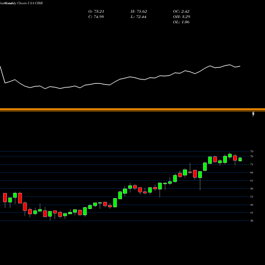Click the 'OL: 1.06' value
Screen dimensions: 265x265
coord(181,22)
